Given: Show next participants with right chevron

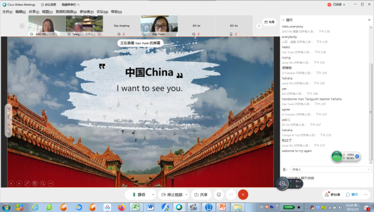Looking at the screenshot, I should (x=259, y=26).
